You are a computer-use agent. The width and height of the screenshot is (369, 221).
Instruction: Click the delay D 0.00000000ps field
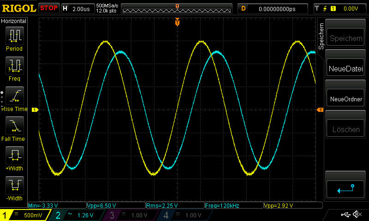coord(273,9)
